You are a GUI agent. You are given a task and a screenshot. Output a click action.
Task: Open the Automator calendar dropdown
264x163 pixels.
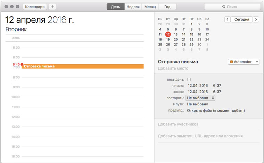(244, 62)
